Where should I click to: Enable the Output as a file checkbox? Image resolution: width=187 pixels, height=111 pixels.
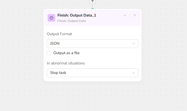49,53
